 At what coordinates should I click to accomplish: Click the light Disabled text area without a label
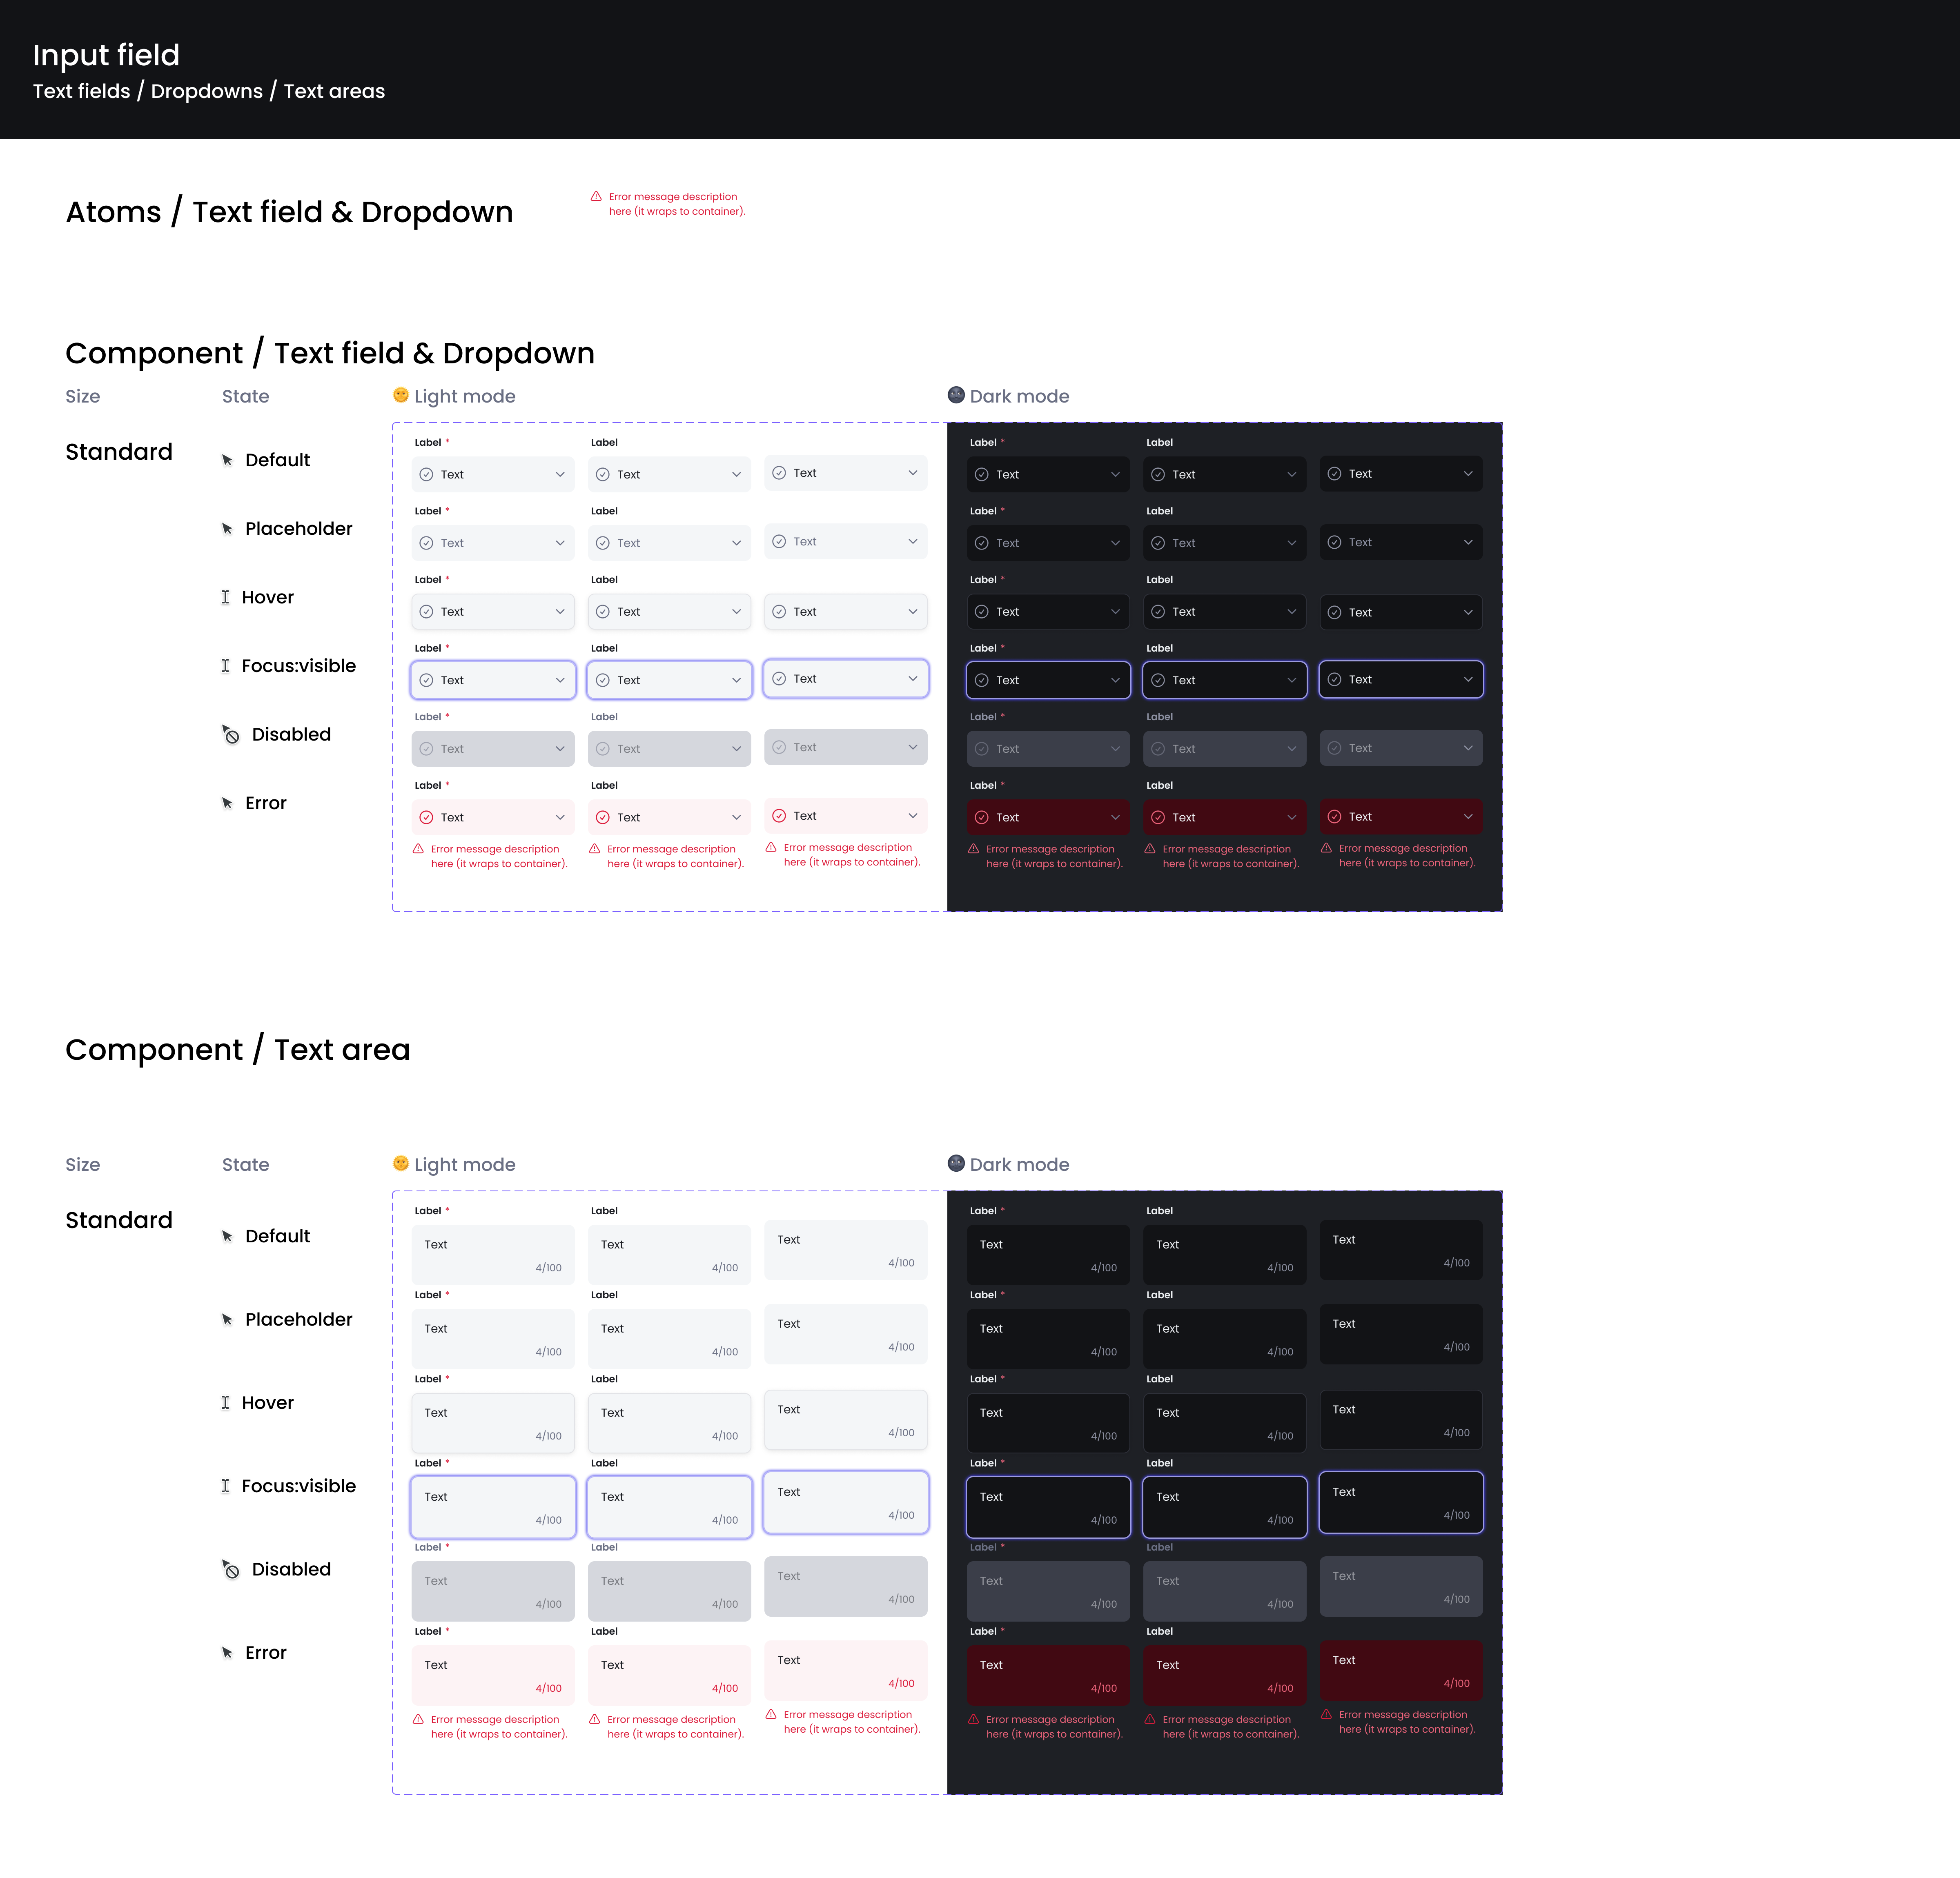(846, 1586)
